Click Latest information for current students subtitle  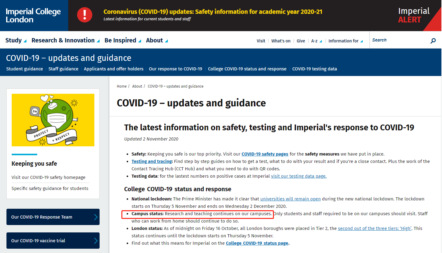pos(147,19)
